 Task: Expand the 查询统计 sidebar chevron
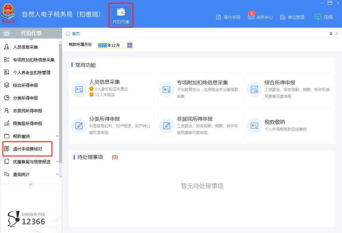(x=57, y=174)
